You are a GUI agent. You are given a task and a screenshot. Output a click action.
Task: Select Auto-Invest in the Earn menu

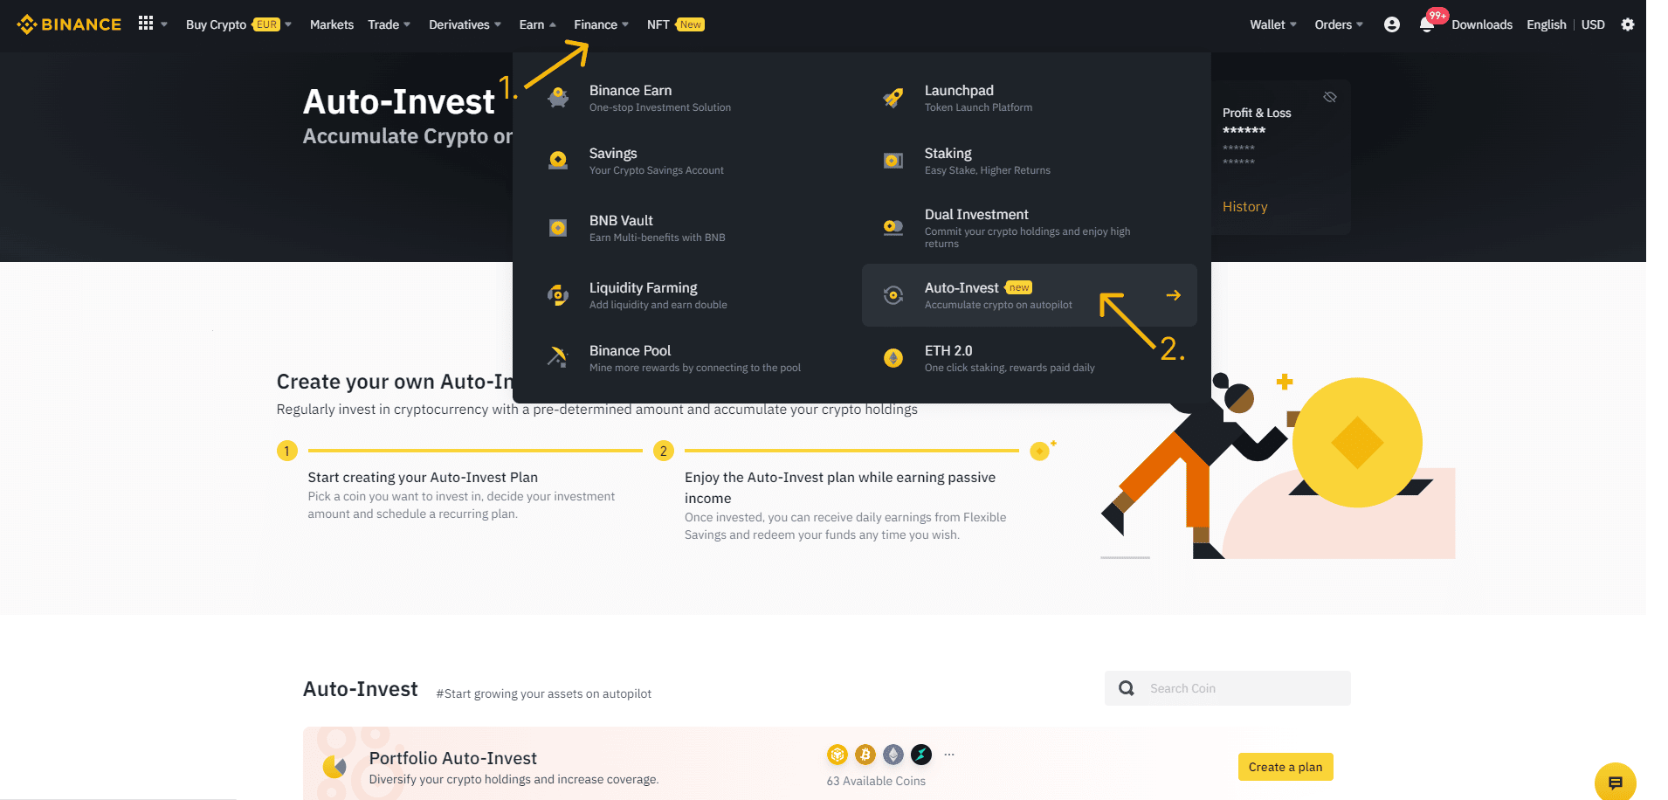click(1029, 295)
